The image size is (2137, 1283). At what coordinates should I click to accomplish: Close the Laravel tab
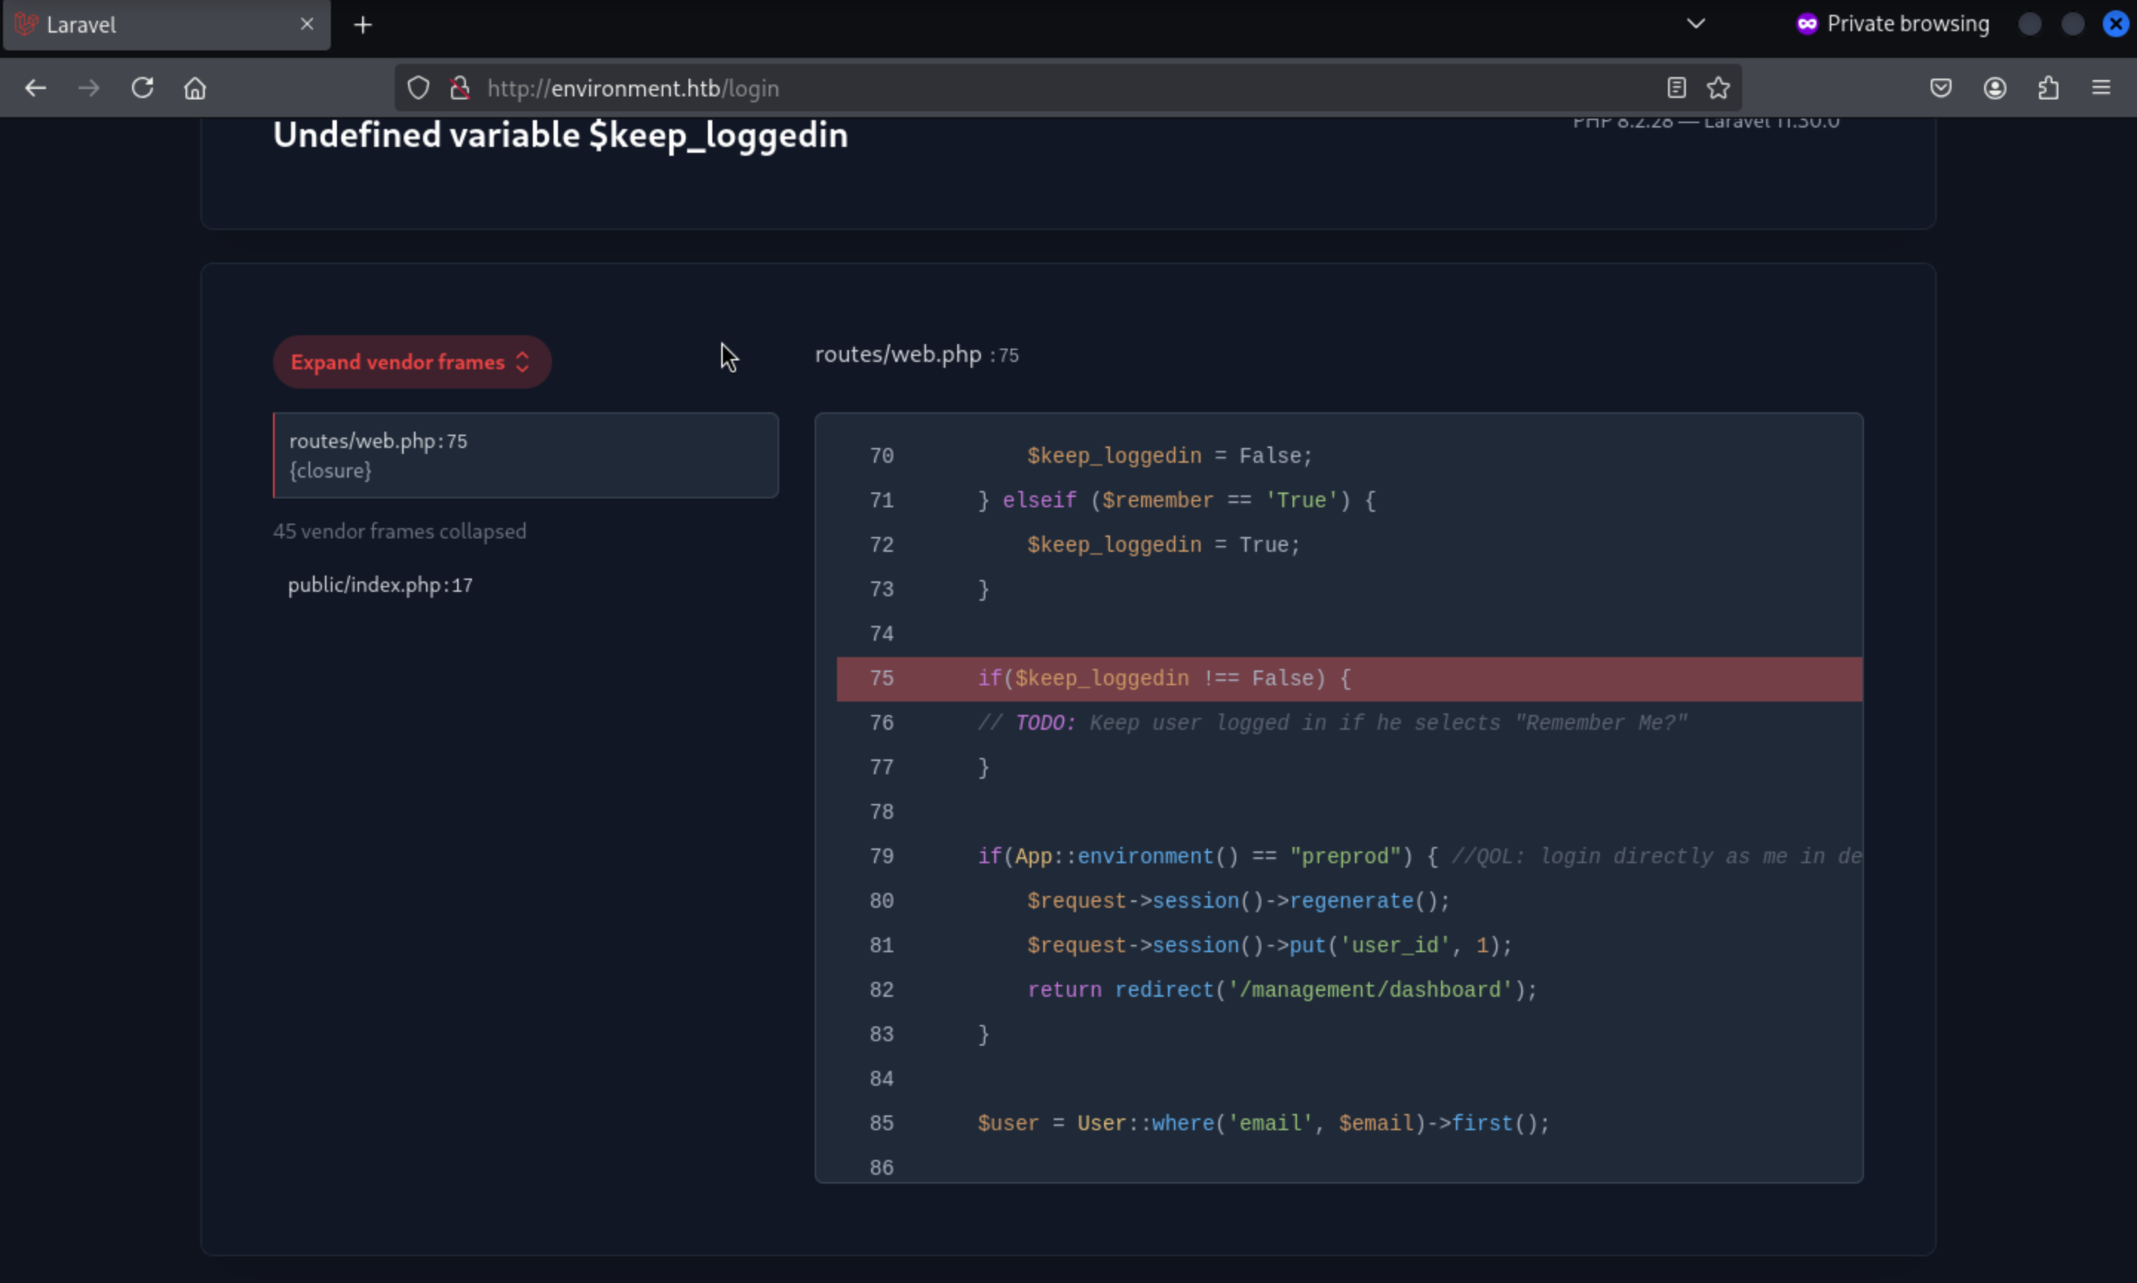pos(307,25)
